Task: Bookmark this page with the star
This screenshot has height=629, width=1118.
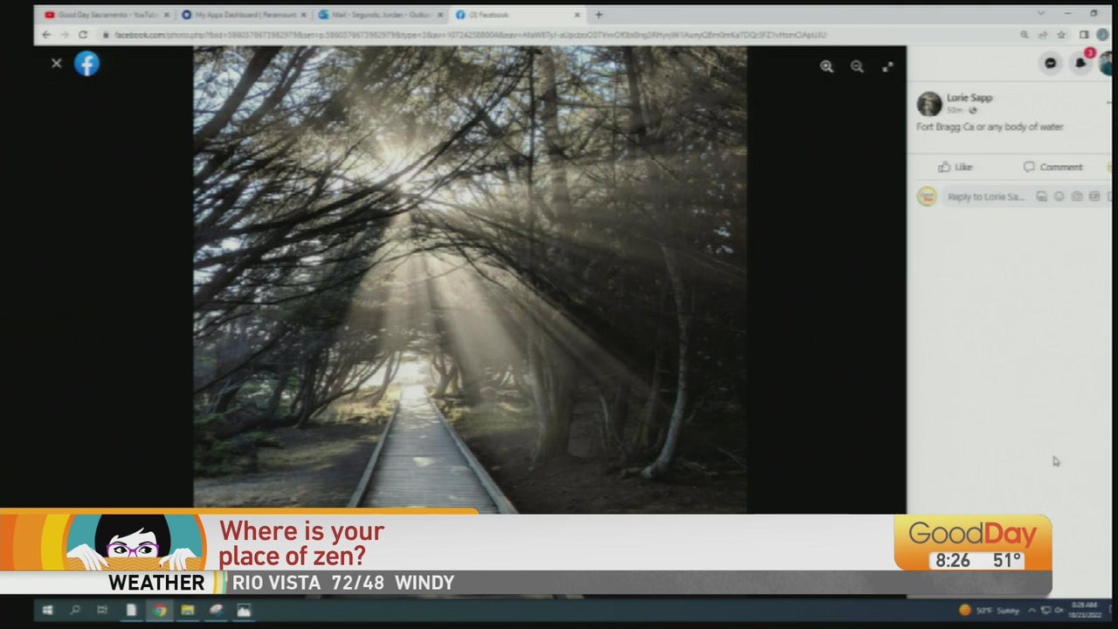Action: [x=1061, y=35]
